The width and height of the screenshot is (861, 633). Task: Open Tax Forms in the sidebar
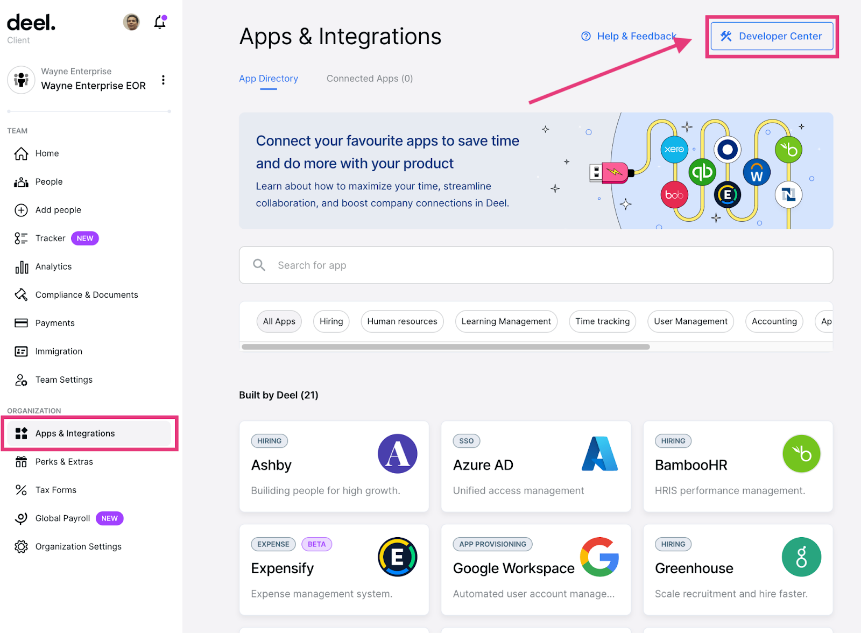(x=56, y=490)
